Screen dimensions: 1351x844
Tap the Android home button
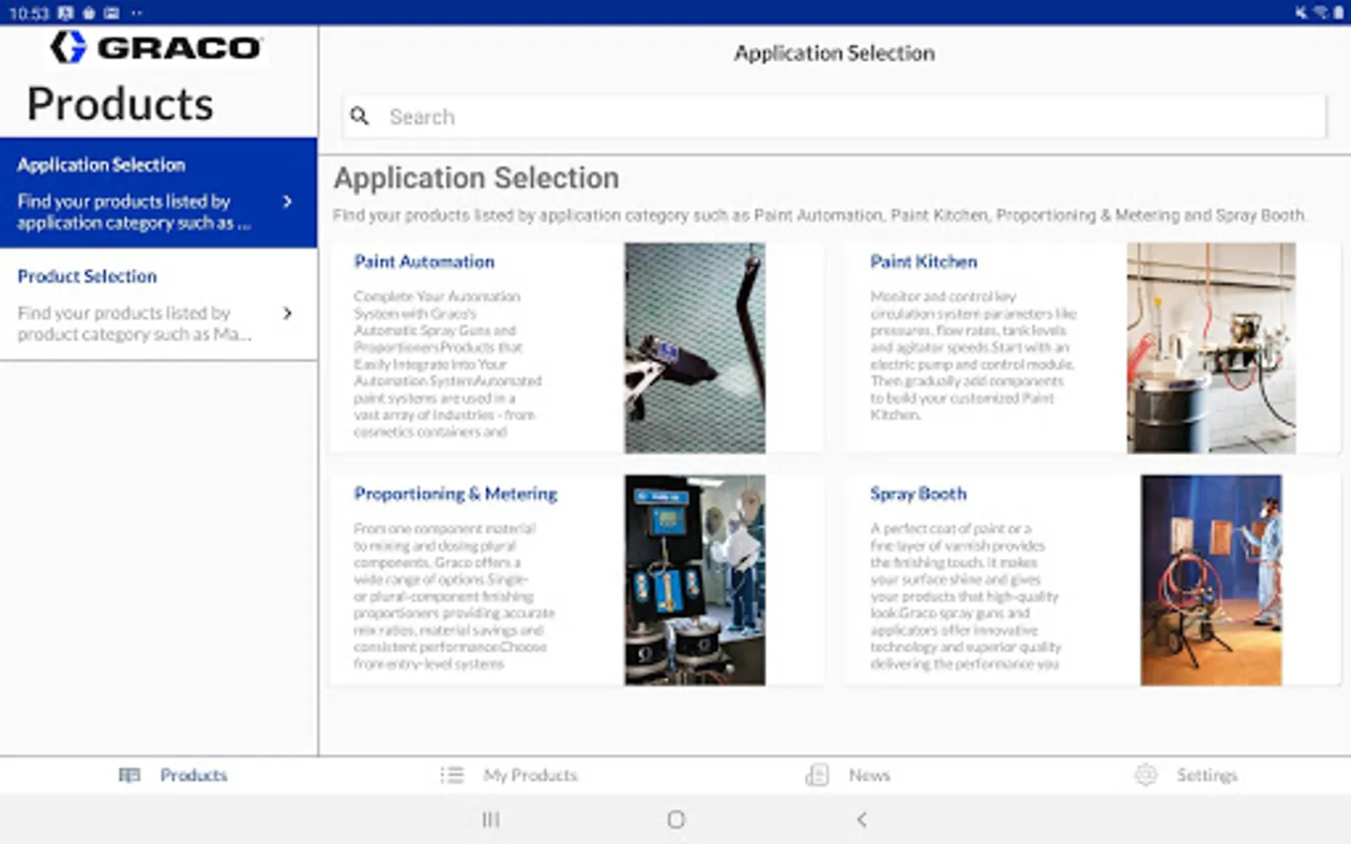[x=675, y=820]
